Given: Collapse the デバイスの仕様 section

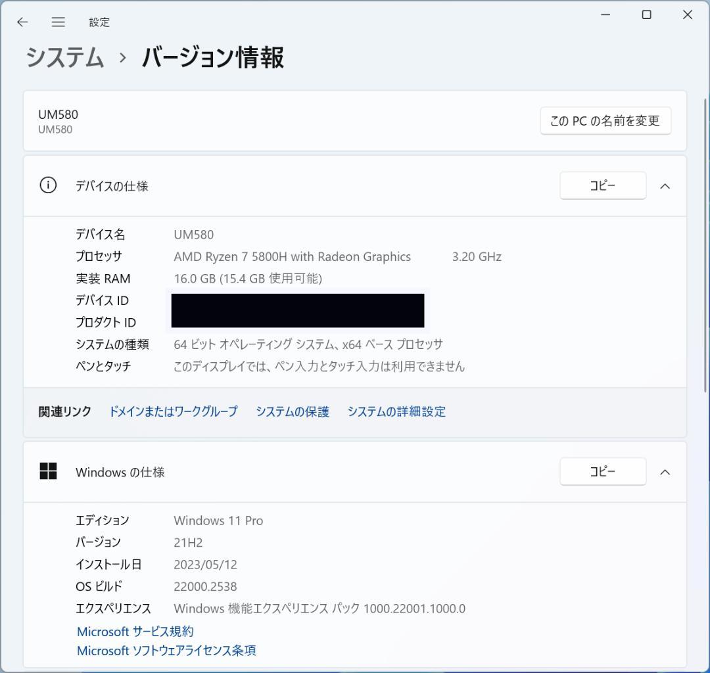Looking at the screenshot, I should pos(665,186).
